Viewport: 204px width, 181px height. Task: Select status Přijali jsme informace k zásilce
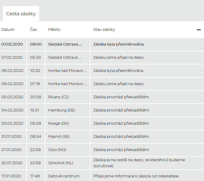click(136, 176)
